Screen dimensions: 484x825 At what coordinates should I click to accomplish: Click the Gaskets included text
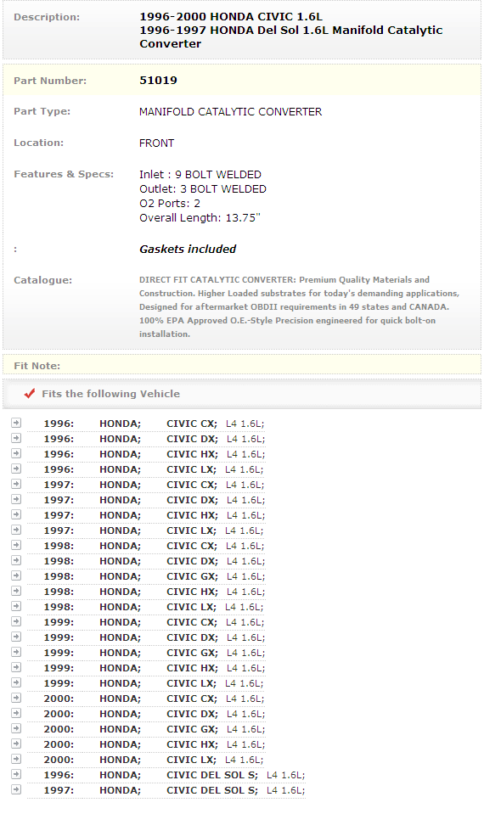[x=188, y=249]
